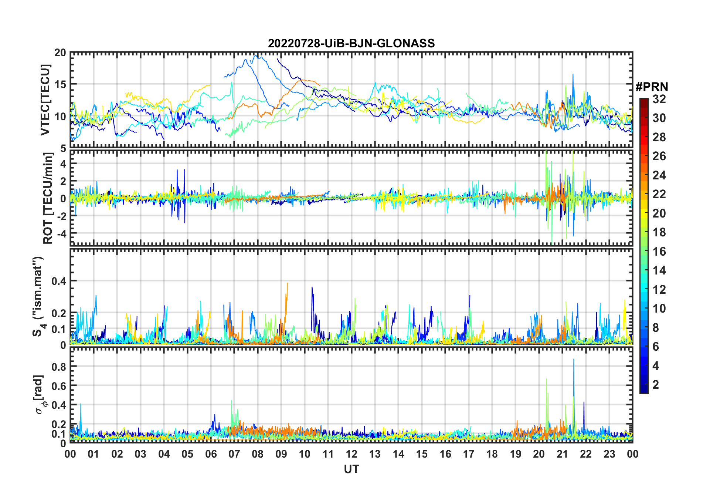Click UT axis tick label 09

pyautogui.click(x=281, y=454)
